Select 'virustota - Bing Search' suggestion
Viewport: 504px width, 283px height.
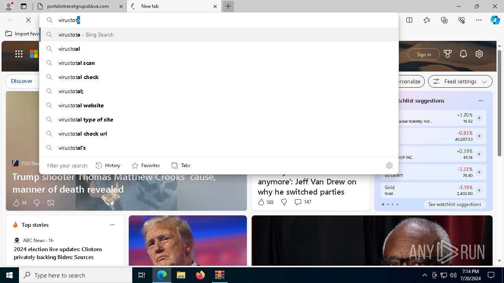219,35
